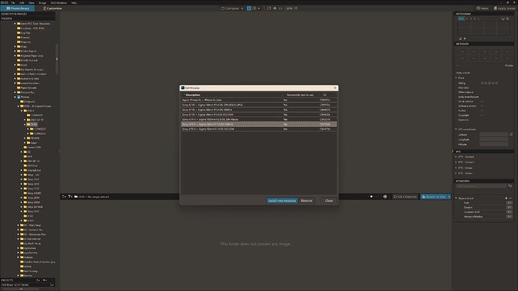Switch to the Customize tab
518x291 pixels.
pos(53,8)
